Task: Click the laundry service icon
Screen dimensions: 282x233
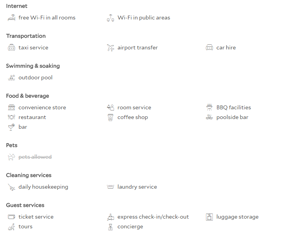Action: [x=110, y=187]
